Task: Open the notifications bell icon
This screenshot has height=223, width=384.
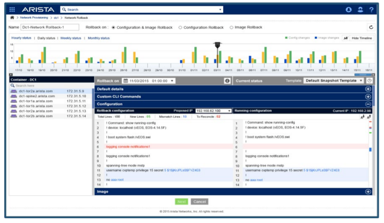Action: click(x=349, y=9)
